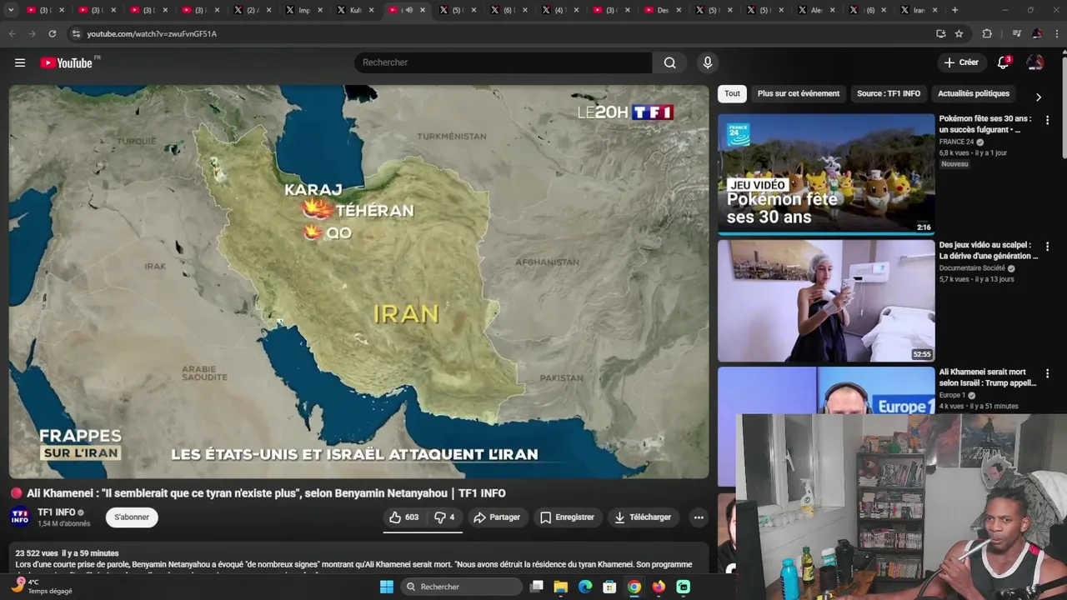Switch to the Imp X tab
This screenshot has width=1067, height=600.
tap(303, 10)
